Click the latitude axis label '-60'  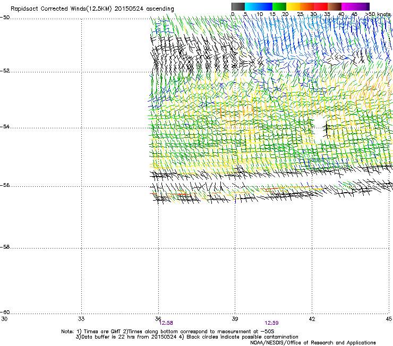pyautogui.click(x=5, y=312)
